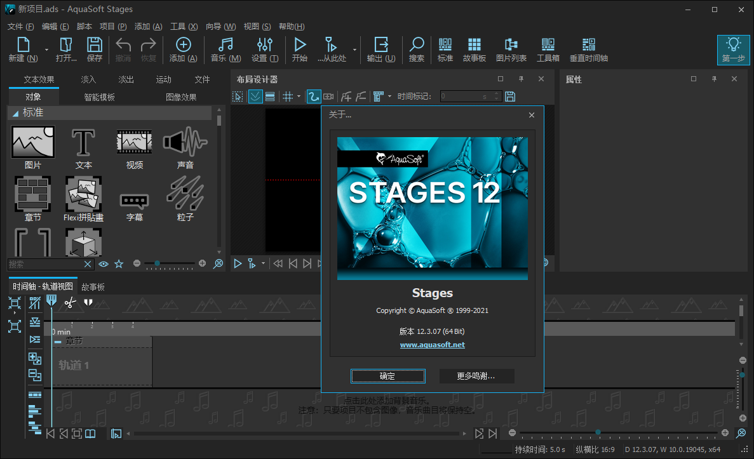Toggle selection frame tool in layout designer

[x=238, y=96]
